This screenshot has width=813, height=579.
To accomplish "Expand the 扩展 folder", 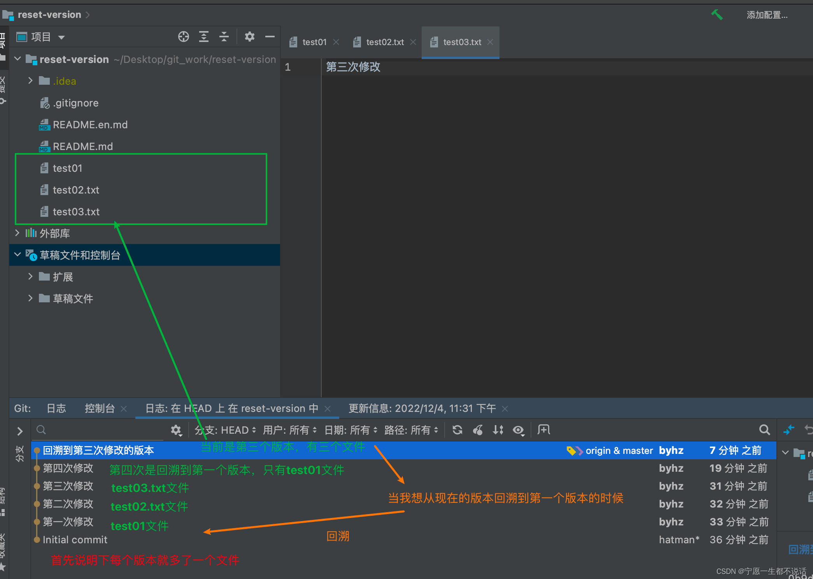I will (x=30, y=277).
